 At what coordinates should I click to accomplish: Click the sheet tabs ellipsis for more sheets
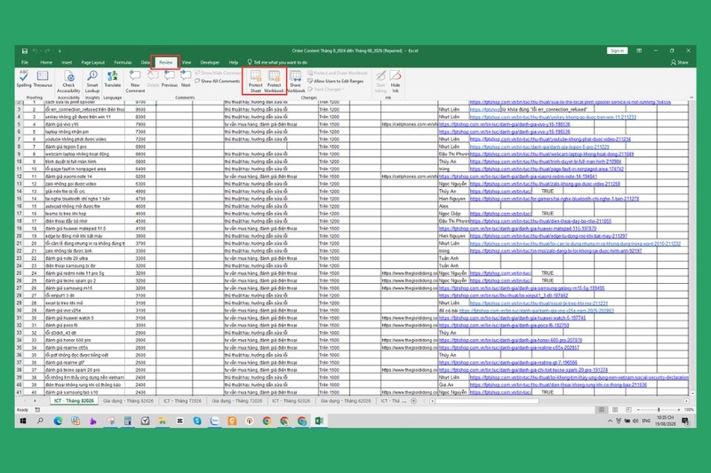pos(404,401)
